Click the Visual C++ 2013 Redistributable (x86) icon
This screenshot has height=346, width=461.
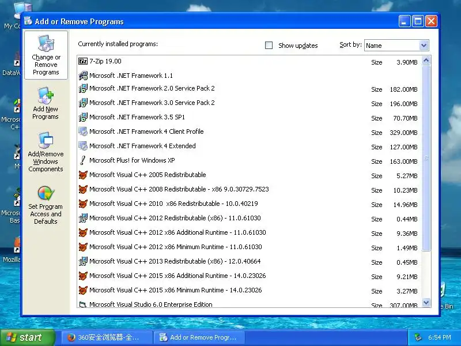coord(83,261)
